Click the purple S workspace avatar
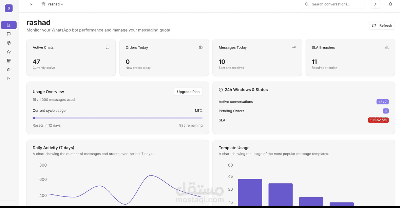The image size is (400, 208). coord(9,8)
